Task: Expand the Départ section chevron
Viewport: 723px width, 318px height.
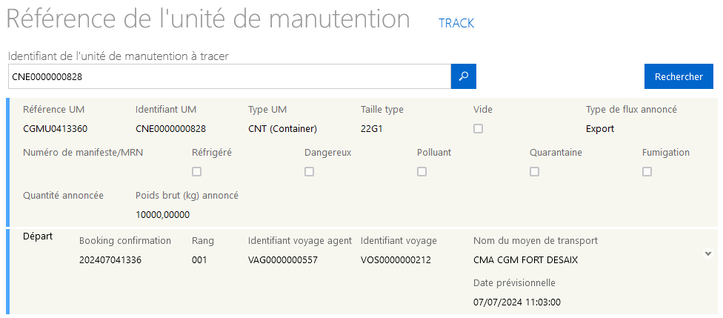Action: click(709, 254)
